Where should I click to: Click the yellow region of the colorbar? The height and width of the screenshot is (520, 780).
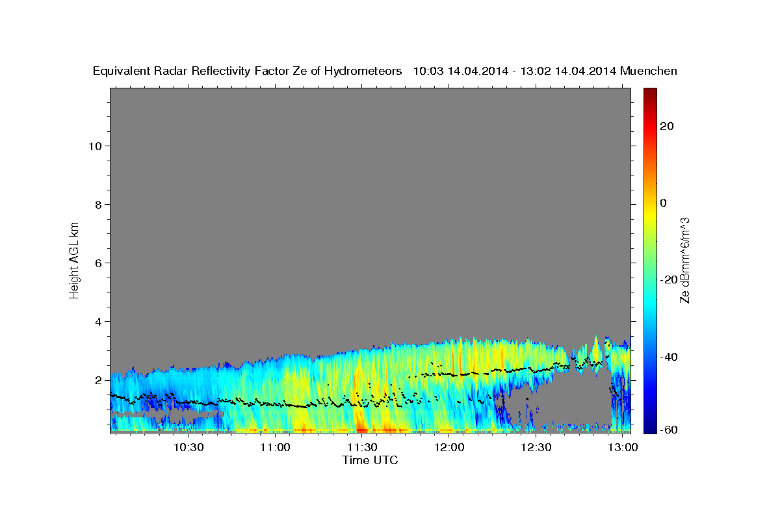[x=649, y=214]
